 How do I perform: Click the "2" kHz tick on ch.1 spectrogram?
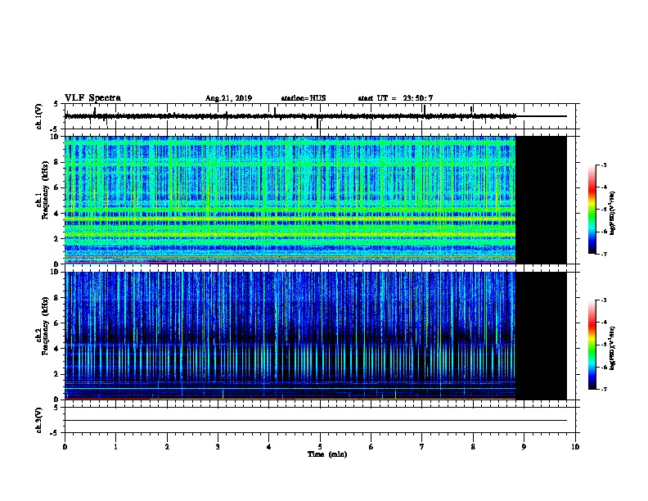tap(56, 238)
